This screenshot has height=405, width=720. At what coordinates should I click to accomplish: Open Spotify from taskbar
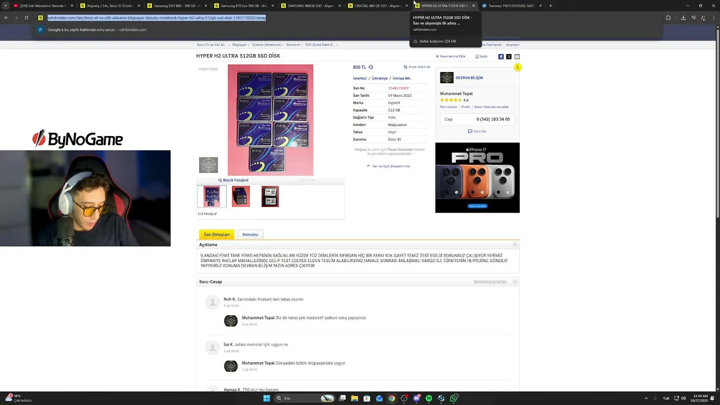[x=429, y=398]
